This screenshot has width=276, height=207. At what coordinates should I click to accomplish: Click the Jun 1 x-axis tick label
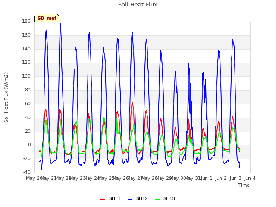point(207,178)
